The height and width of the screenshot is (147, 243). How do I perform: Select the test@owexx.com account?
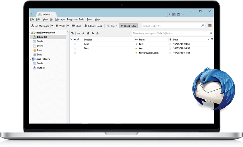[x=45, y=33]
